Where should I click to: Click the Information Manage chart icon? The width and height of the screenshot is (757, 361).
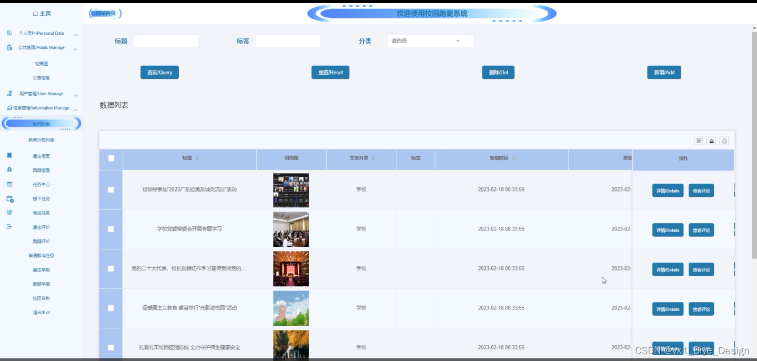(x=9, y=108)
